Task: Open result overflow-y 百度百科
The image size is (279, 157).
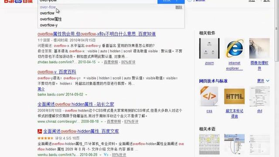Action: [57, 72]
